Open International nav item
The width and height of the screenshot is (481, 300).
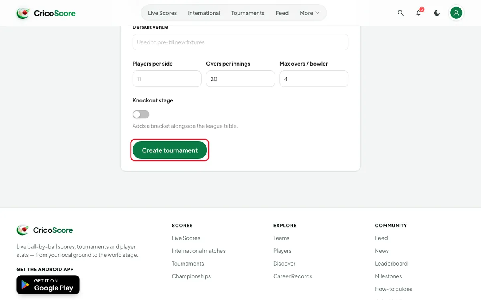coord(204,13)
